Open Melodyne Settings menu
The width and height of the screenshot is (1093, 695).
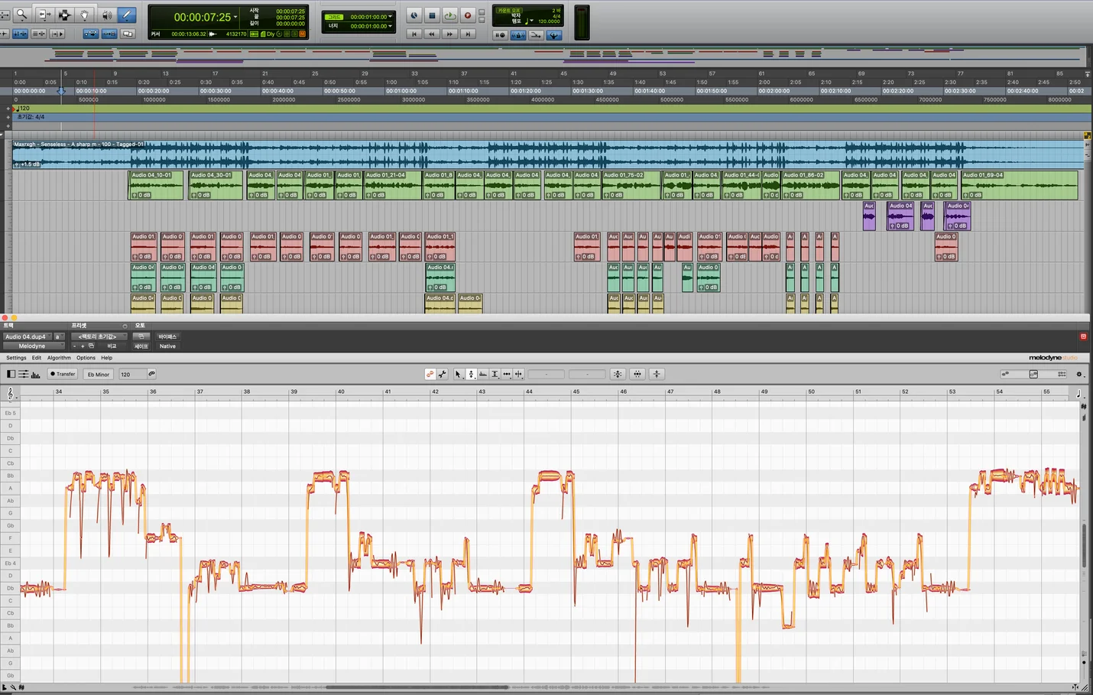pyautogui.click(x=16, y=358)
